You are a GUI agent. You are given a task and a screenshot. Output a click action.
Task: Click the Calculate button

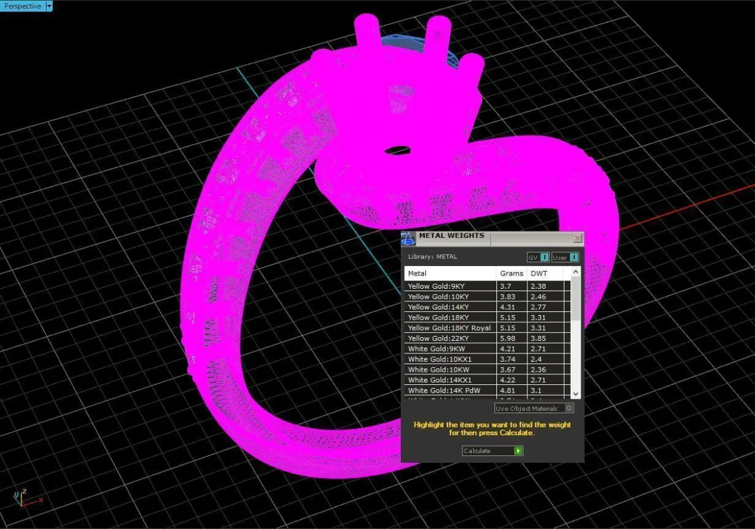coord(493,450)
